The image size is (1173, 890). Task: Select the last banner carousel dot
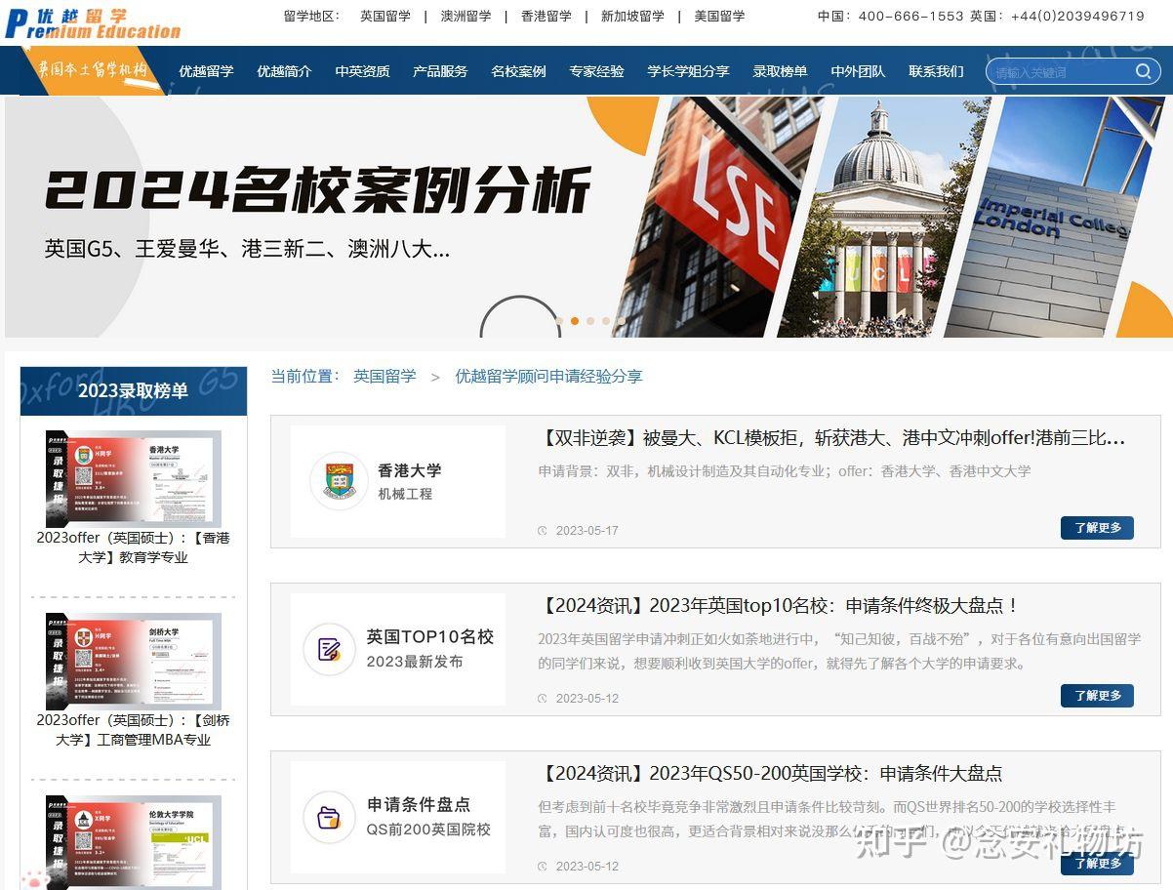point(622,320)
